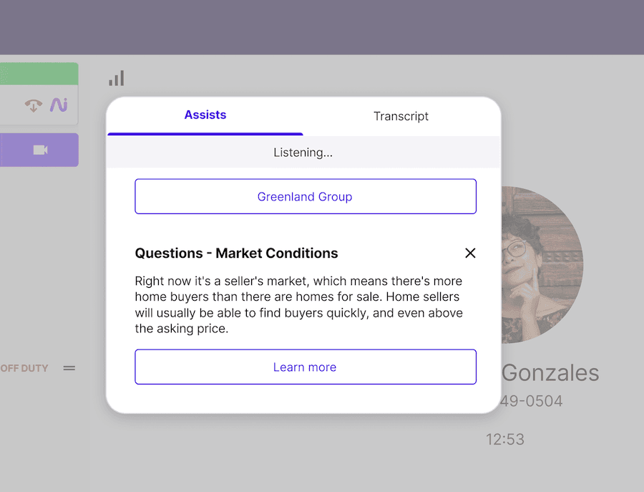Select the Questions - Market Conditions heading
This screenshot has width=644, height=492.
[x=236, y=253]
